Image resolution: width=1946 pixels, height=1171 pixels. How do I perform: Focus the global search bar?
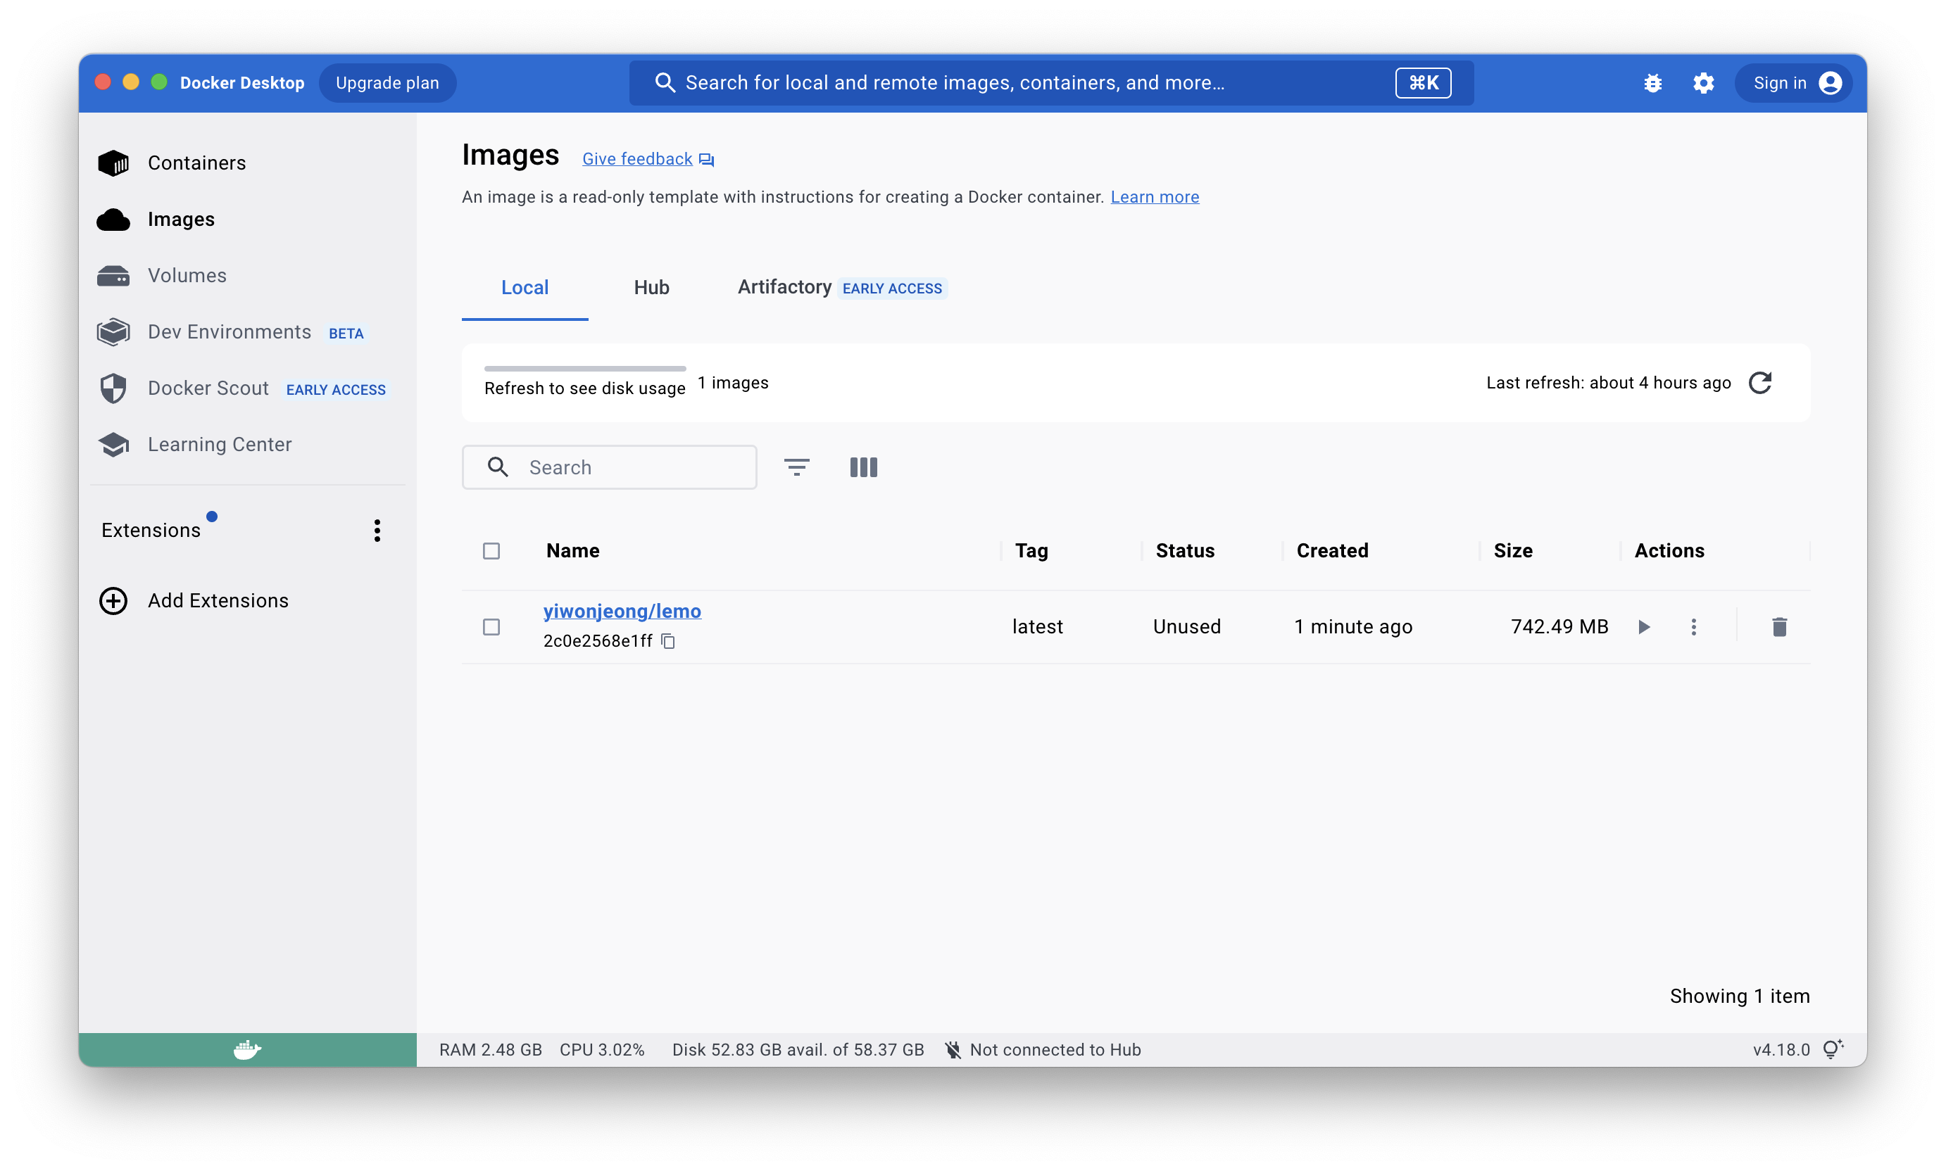click(x=1050, y=83)
